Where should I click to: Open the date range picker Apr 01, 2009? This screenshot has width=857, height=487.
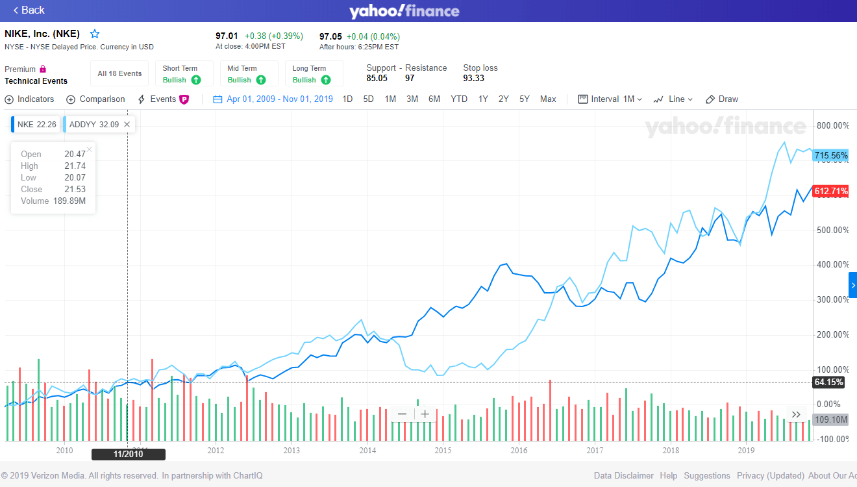273,99
